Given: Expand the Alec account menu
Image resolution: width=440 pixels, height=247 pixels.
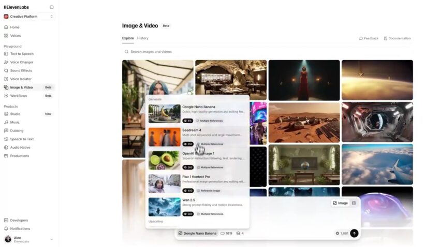Looking at the screenshot, I should pyautogui.click(x=28, y=239).
